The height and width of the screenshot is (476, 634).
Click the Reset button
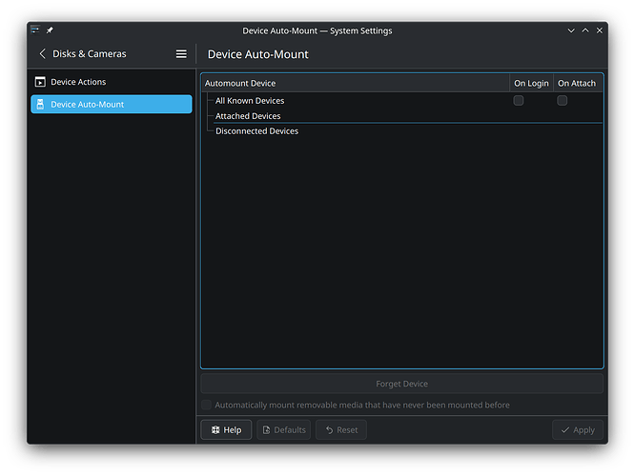click(x=340, y=430)
